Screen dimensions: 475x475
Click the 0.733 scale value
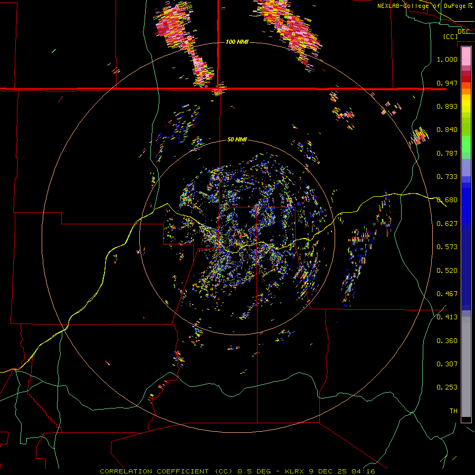tap(447, 177)
